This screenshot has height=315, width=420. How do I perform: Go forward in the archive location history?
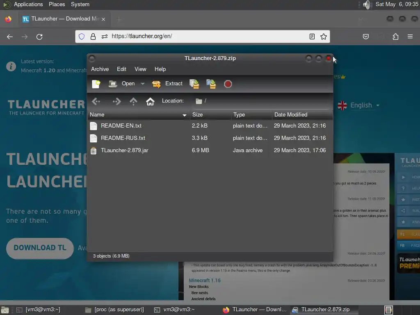point(116,101)
